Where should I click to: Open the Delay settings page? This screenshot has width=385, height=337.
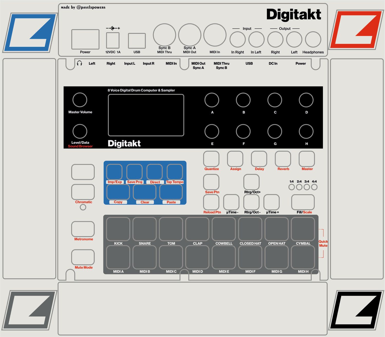[x=259, y=159]
